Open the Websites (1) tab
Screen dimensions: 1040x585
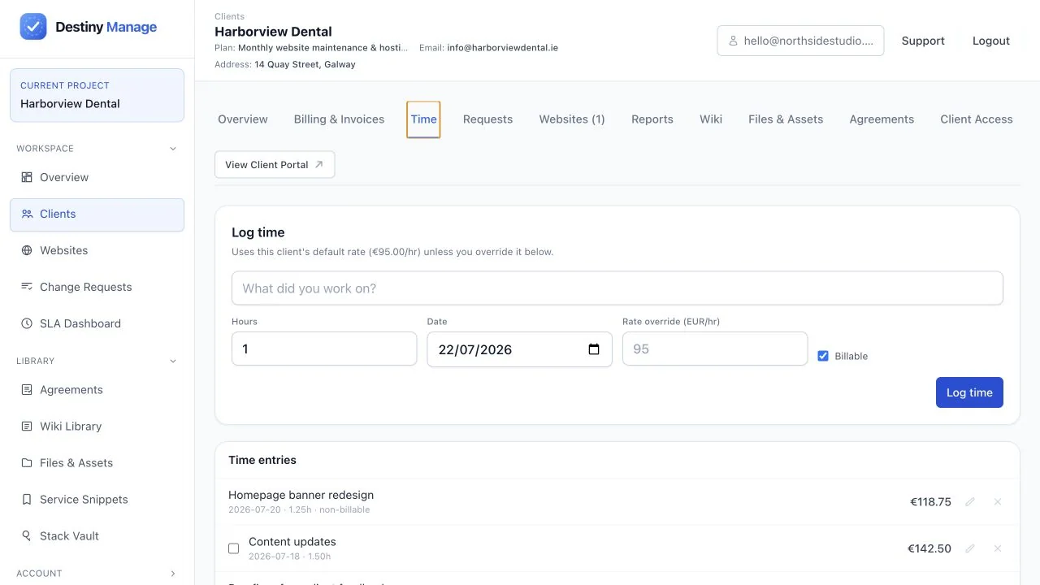click(572, 119)
